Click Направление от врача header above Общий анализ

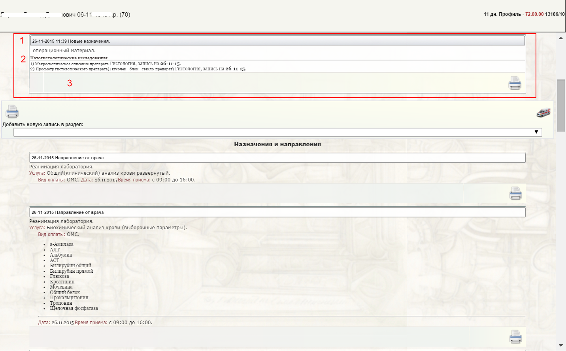coord(68,158)
